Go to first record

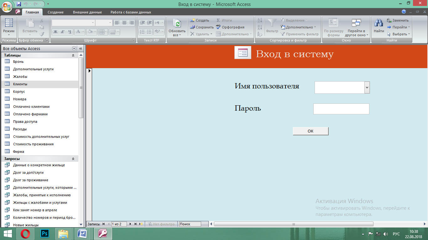point(104,224)
